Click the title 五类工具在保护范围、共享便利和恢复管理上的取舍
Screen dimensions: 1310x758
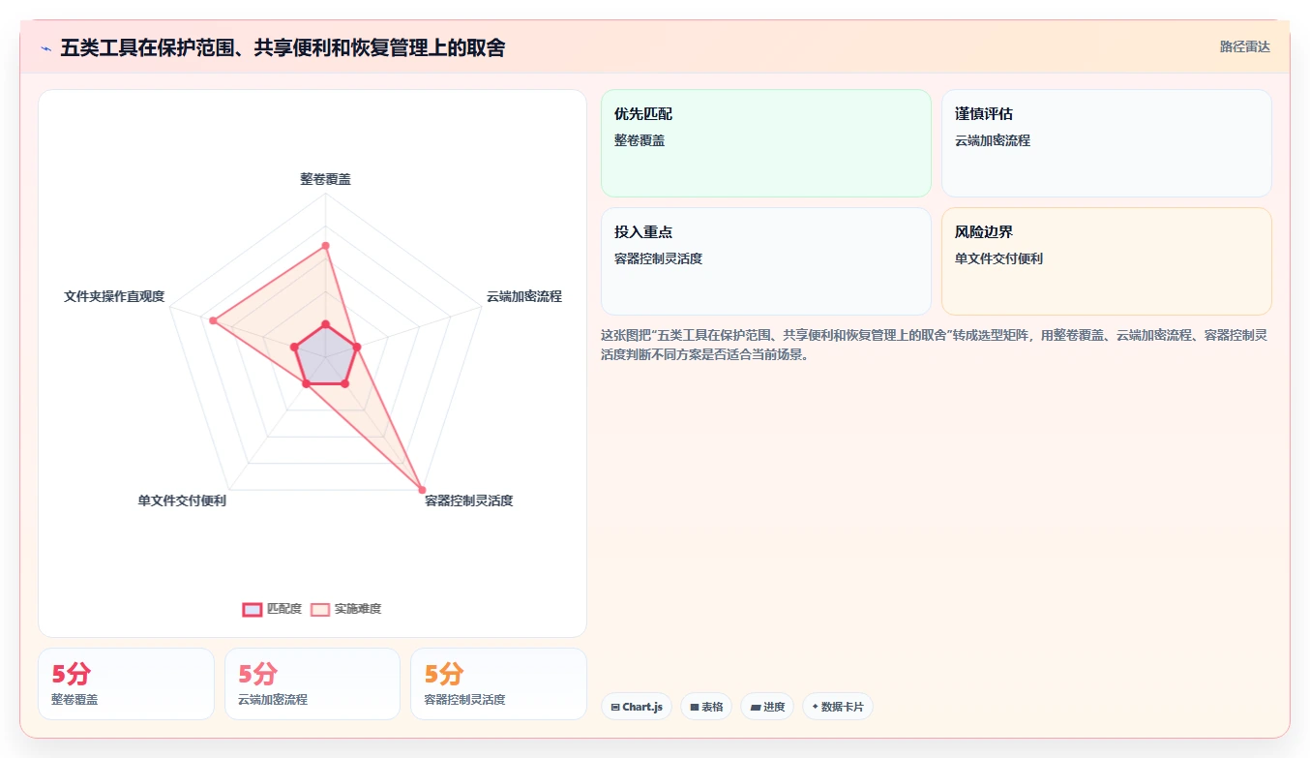283,47
